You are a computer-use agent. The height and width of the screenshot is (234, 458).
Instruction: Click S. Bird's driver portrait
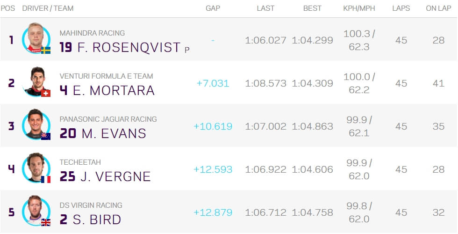pos(36,211)
